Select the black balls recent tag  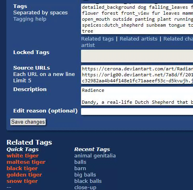point(88,181)
